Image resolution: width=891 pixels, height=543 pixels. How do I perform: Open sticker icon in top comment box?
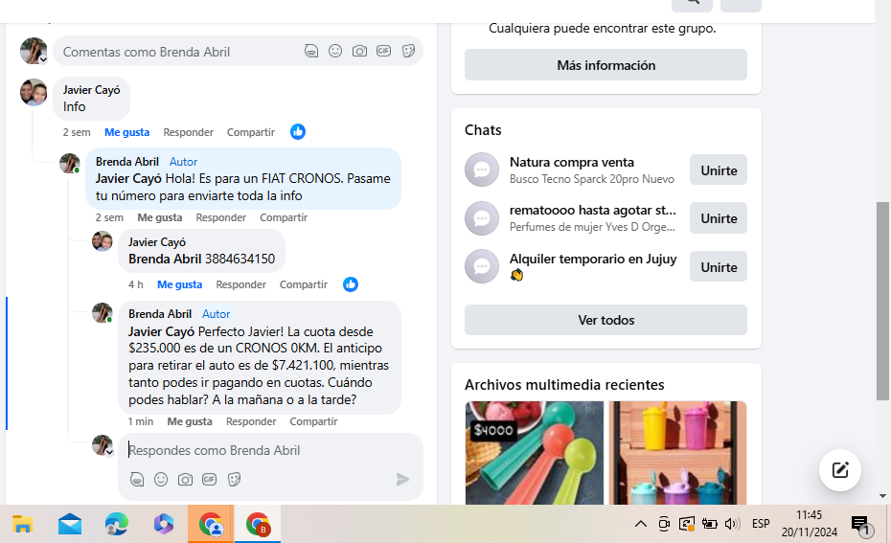click(408, 51)
